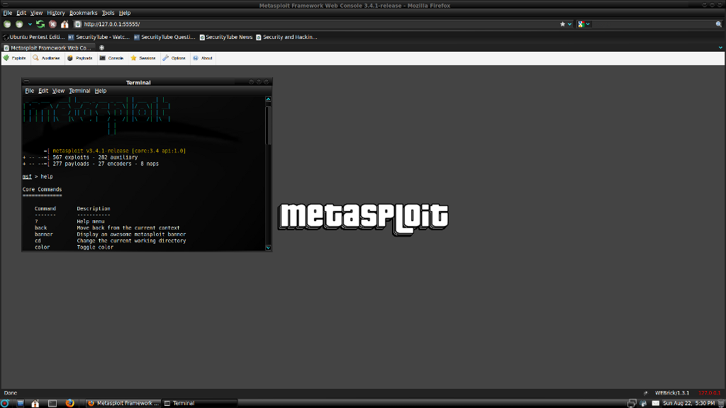
Task: Reload the page with the green refresh icon
Action: [40, 24]
